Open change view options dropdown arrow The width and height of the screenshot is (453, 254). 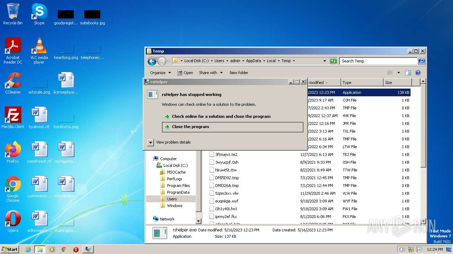pyautogui.click(x=398, y=73)
